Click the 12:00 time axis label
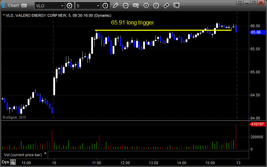 pos(125,163)
